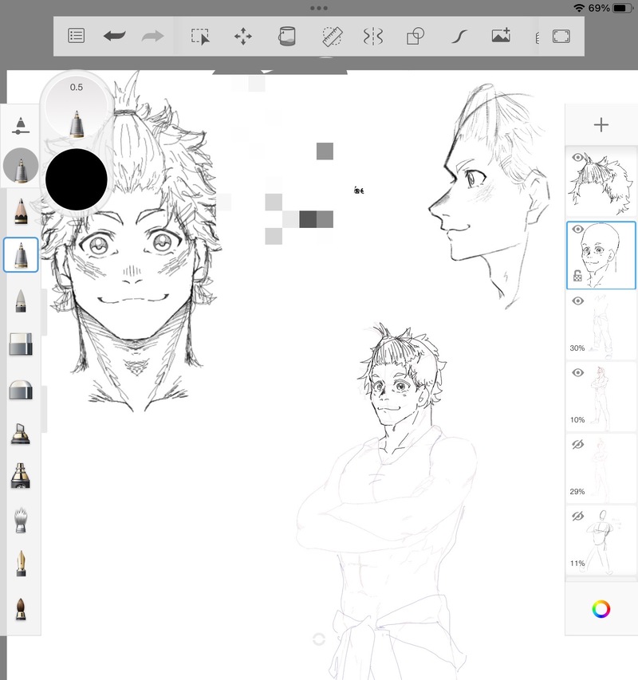Viewport: 638px width, 680px height.
Task: Tap the "30%" opacity label
Action: 577,348
